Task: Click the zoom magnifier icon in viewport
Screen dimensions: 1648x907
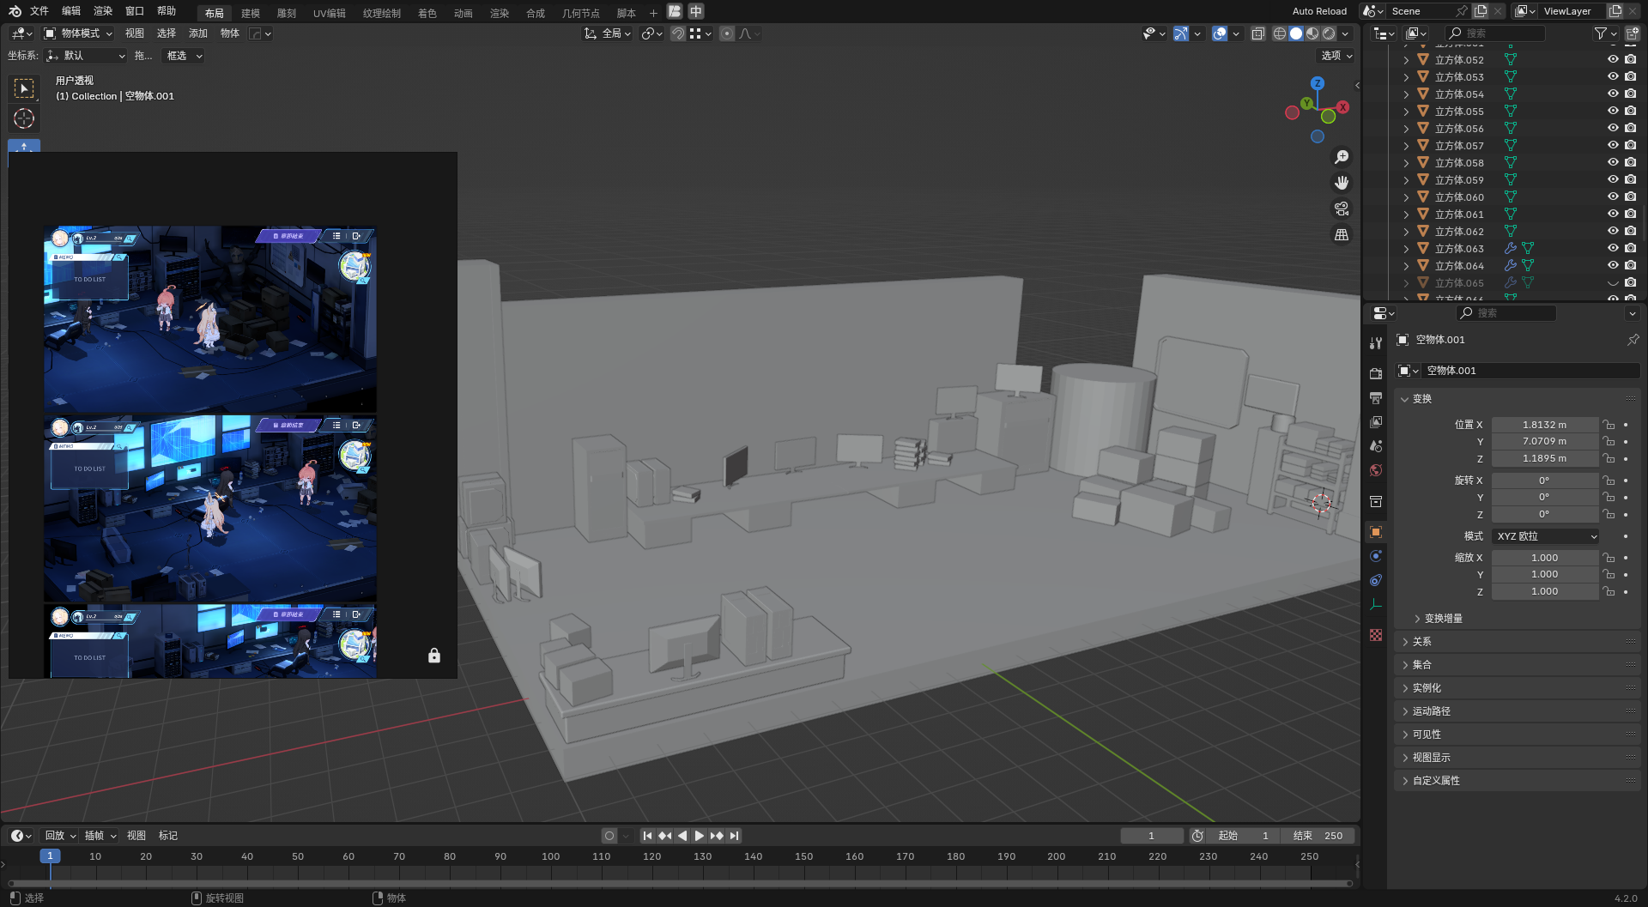Action: 1342,157
